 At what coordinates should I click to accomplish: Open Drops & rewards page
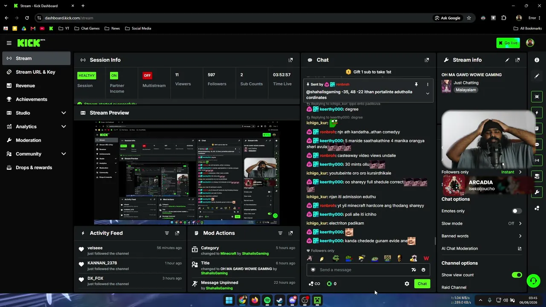coord(36,168)
